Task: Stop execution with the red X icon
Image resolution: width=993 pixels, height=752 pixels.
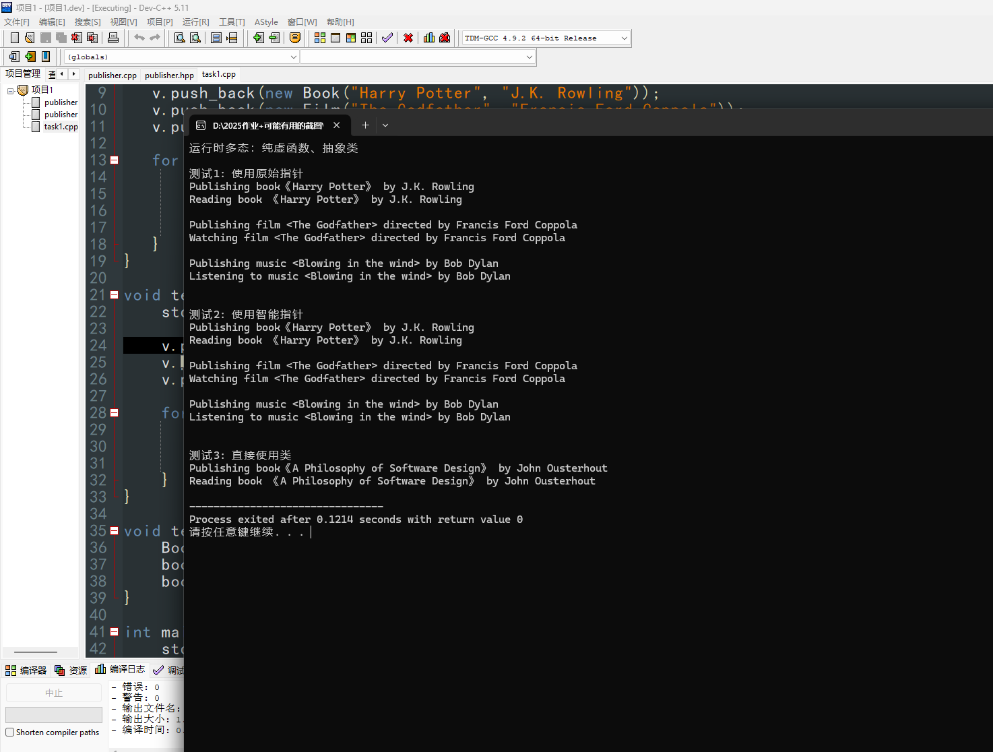Action: click(x=408, y=38)
